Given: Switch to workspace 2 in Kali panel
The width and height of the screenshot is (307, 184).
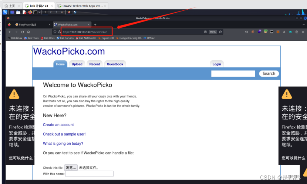Looking at the screenshot, I should pos(51,12).
